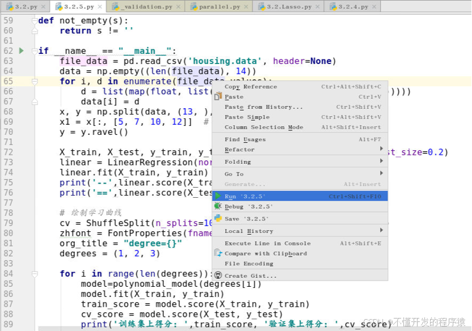
Task: Collapse the main block fold at line 62
Action: coord(35,51)
